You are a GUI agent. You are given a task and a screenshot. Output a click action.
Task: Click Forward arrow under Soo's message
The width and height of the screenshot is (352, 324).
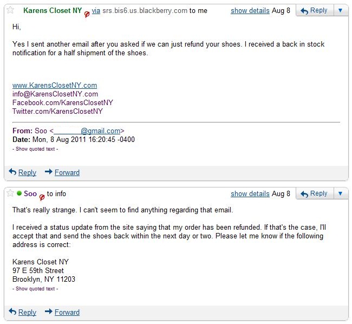tap(62, 312)
